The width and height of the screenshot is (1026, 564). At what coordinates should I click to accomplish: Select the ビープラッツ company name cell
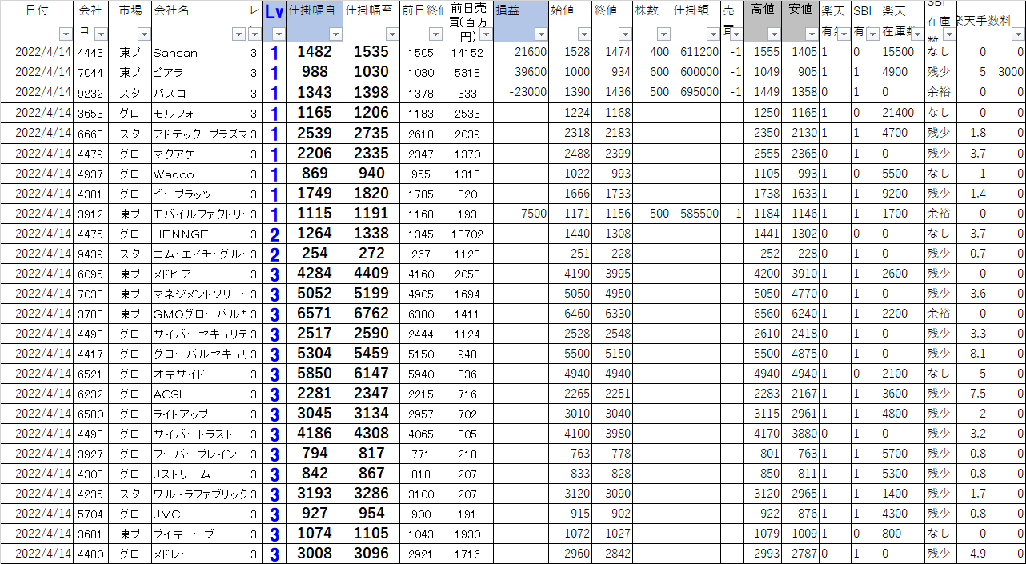pos(199,193)
